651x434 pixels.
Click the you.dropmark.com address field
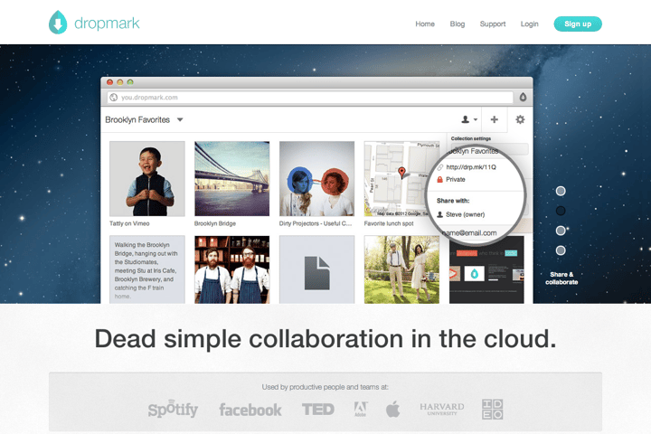(x=310, y=97)
